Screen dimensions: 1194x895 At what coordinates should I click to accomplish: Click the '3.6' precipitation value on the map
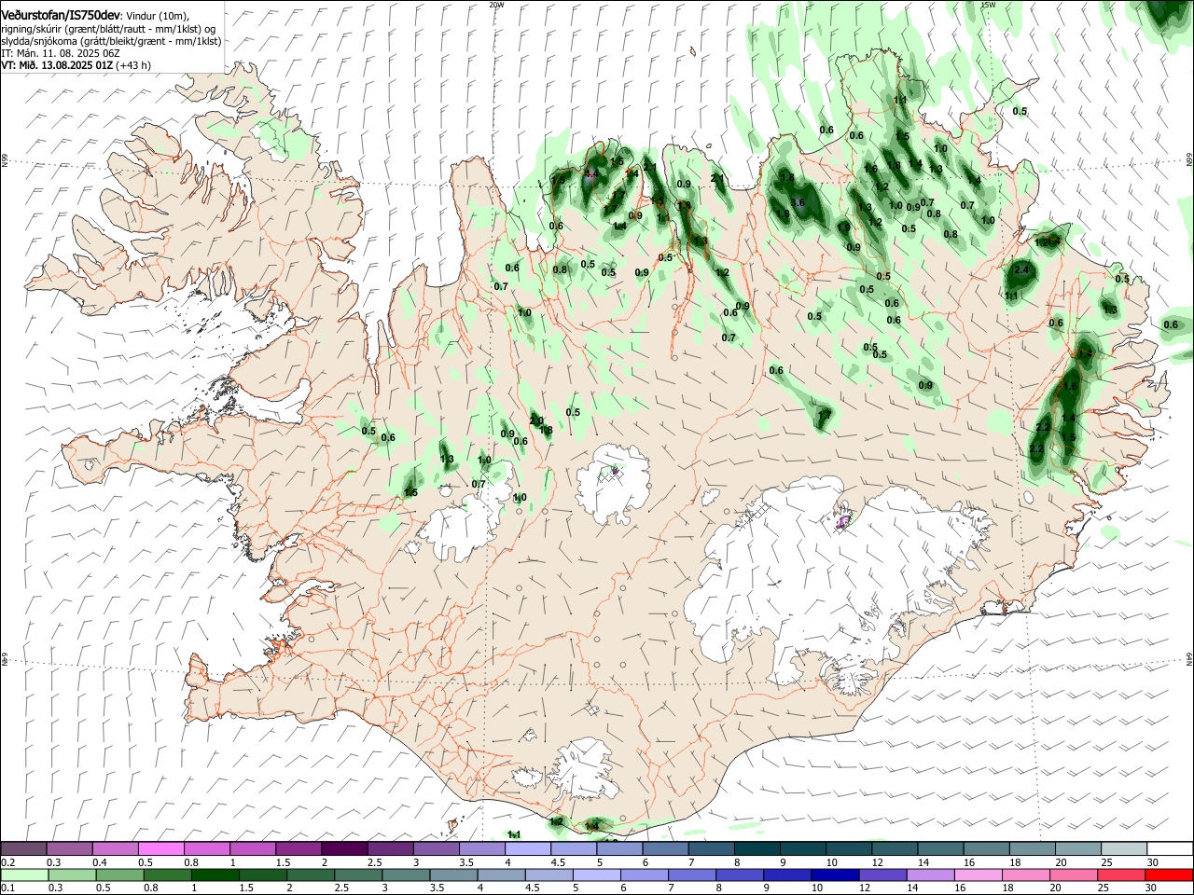point(798,202)
